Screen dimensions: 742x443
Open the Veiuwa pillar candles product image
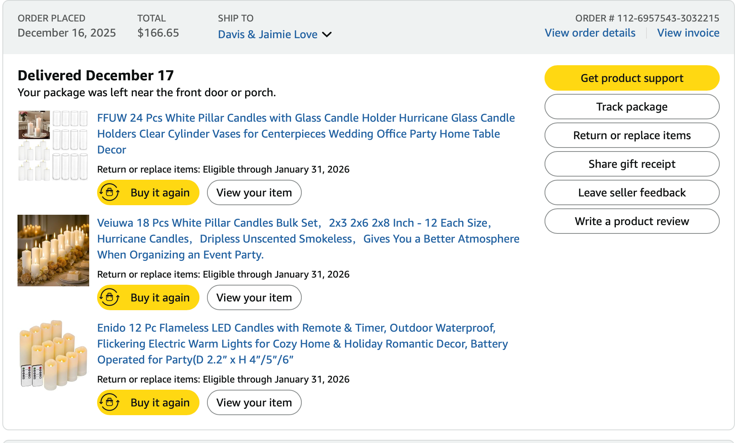coord(53,251)
